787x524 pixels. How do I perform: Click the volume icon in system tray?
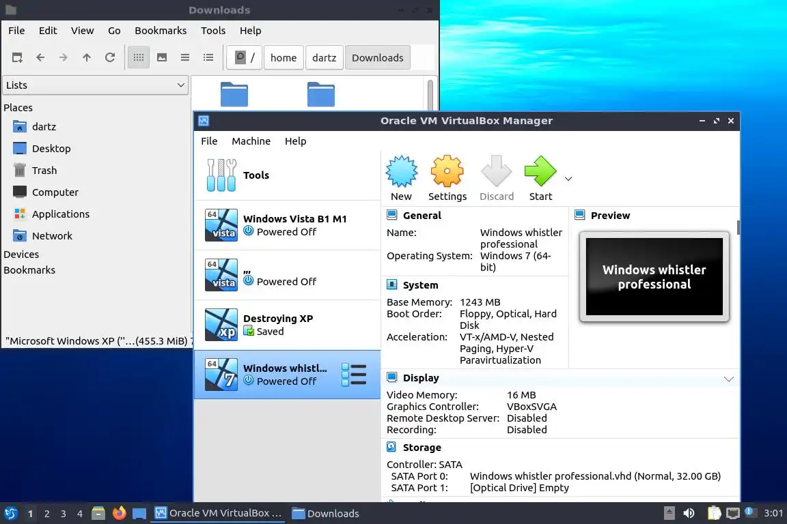(x=689, y=513)
